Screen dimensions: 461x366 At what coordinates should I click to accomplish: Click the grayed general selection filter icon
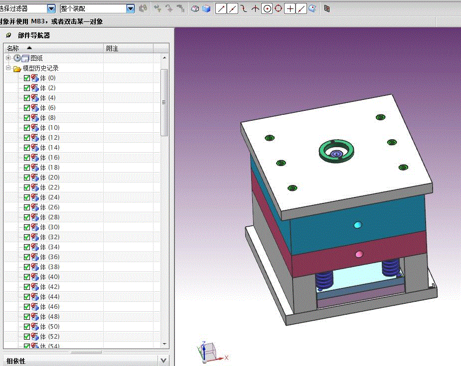click(143, 8)
